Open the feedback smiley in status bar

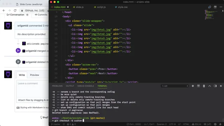[215, 124]
